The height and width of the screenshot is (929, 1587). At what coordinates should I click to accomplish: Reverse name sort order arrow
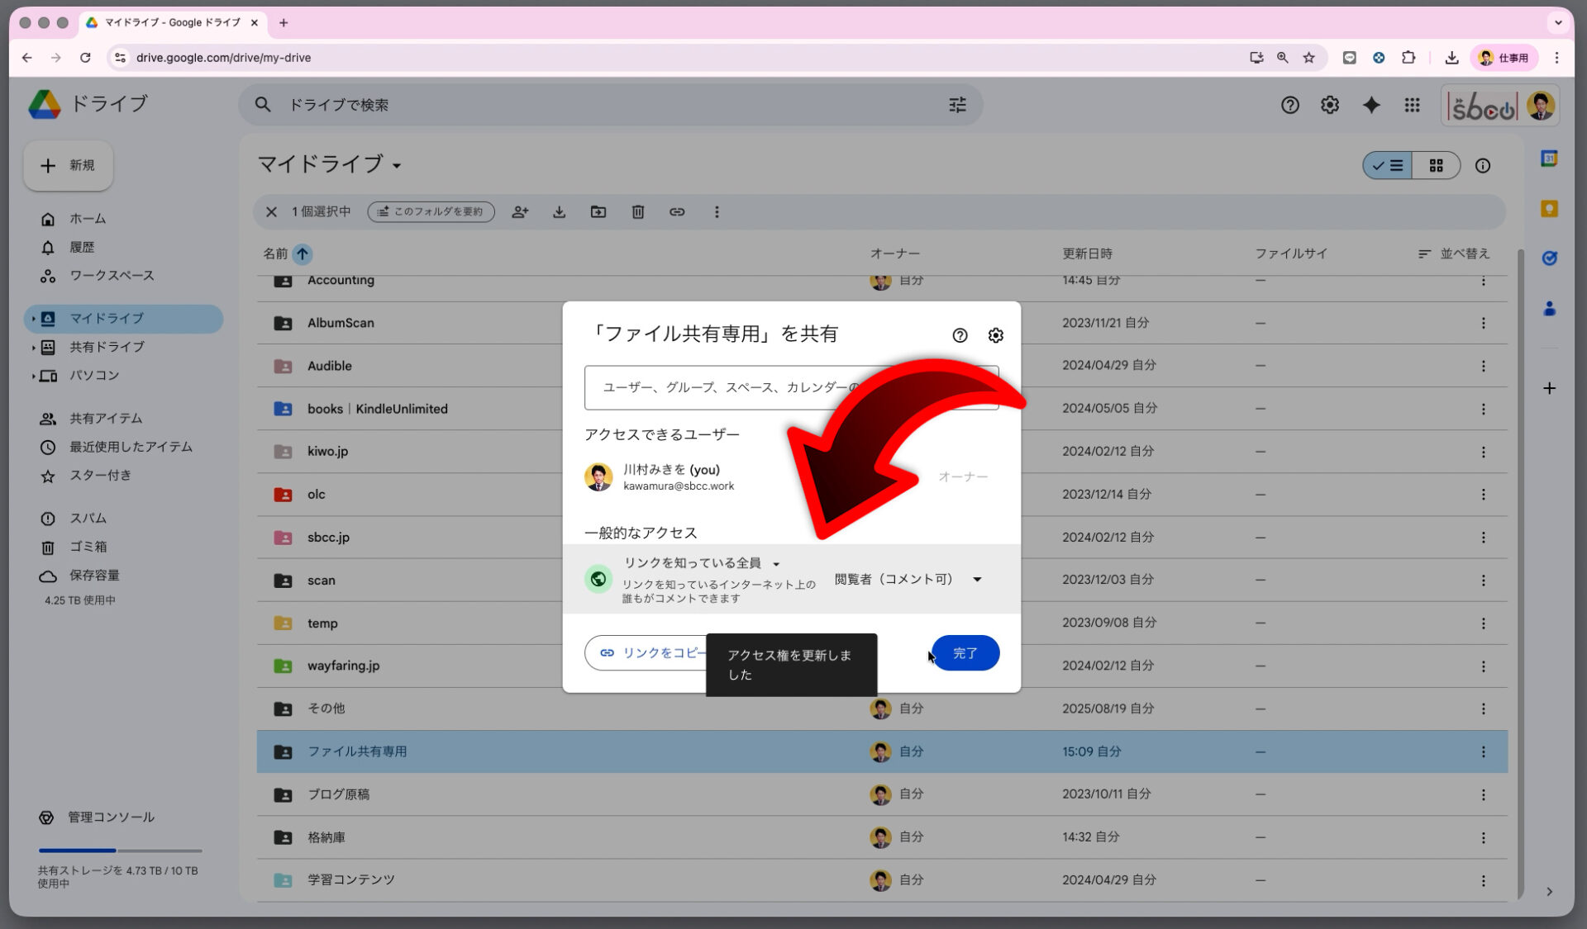(x=303, y=254)
